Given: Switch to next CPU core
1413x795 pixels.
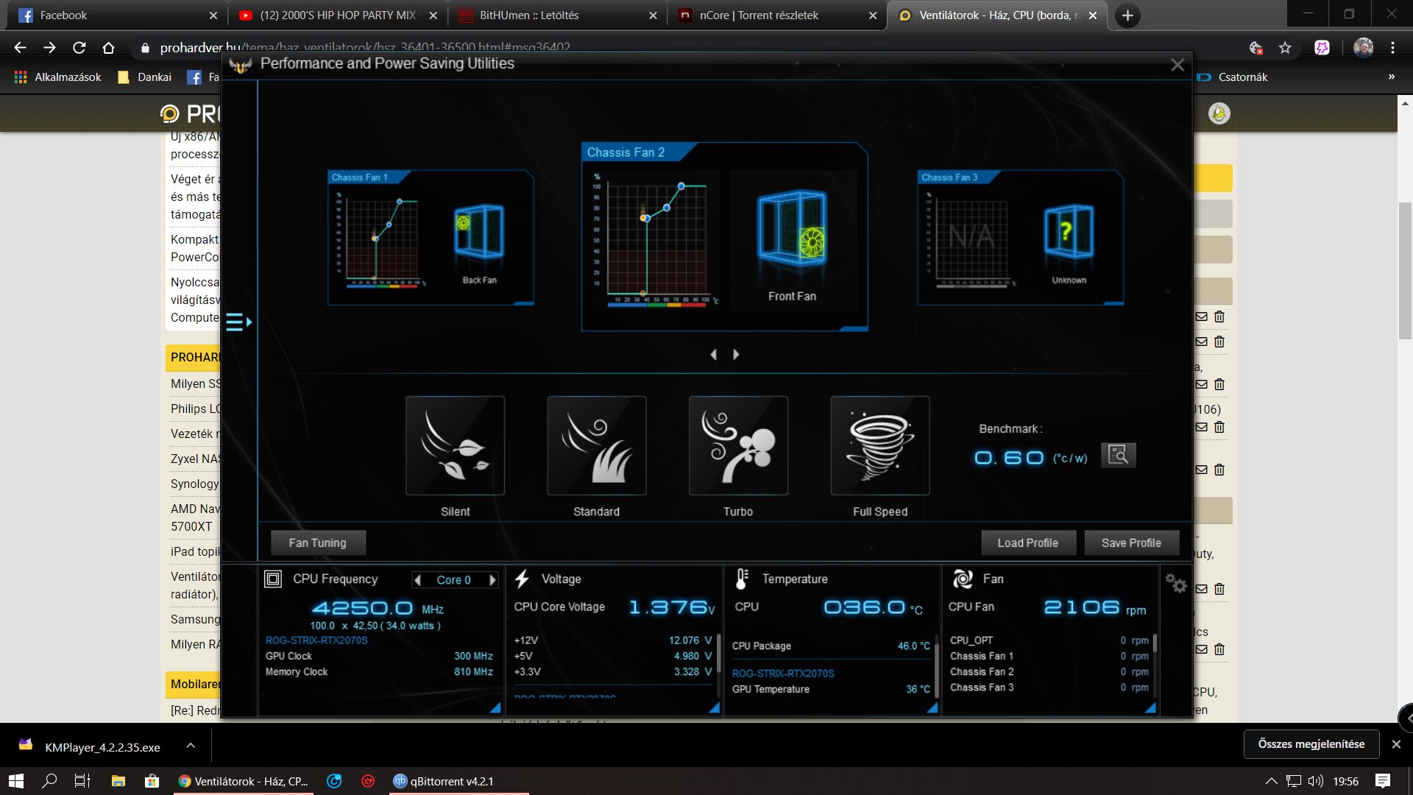Looking at the screenshot, I should 492,580.
